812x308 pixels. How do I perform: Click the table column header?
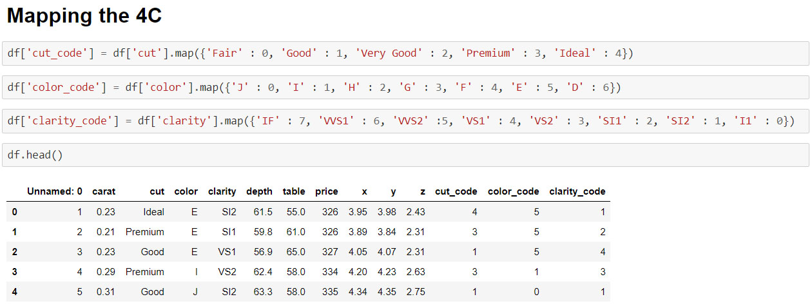coord(294,191)
